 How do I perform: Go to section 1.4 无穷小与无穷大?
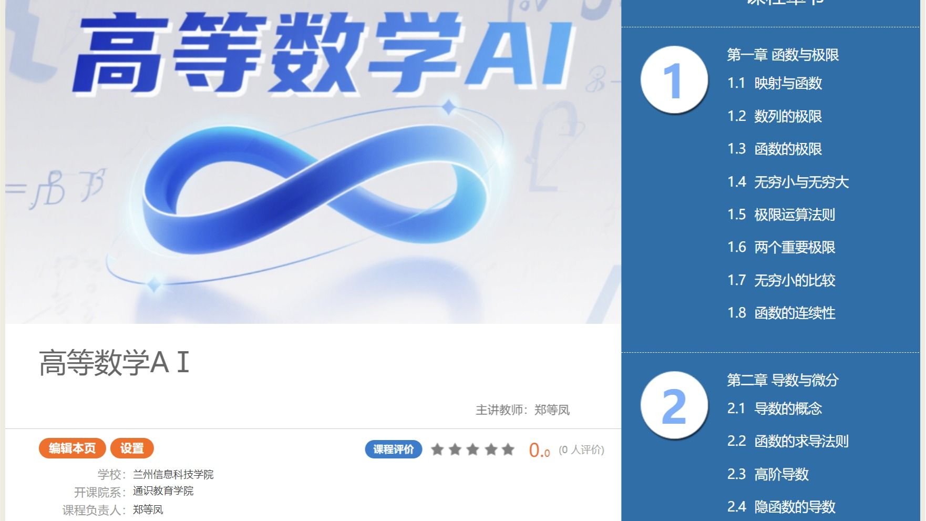[x=788, y=182]
